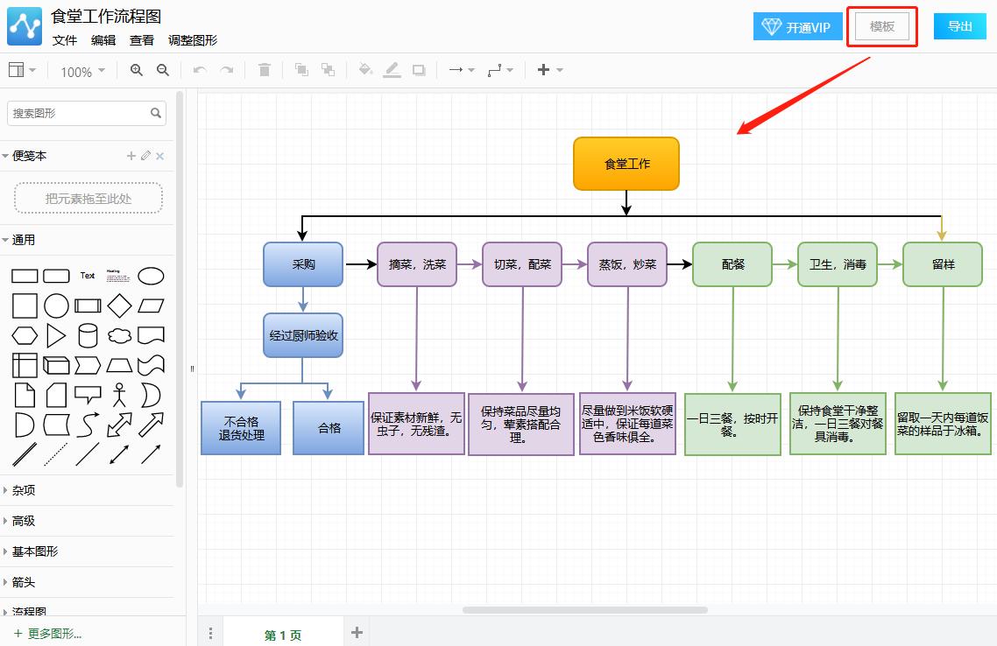Select the 食堂工作 orange node
This screenshot has height=646, width=997.
point(626,164)
